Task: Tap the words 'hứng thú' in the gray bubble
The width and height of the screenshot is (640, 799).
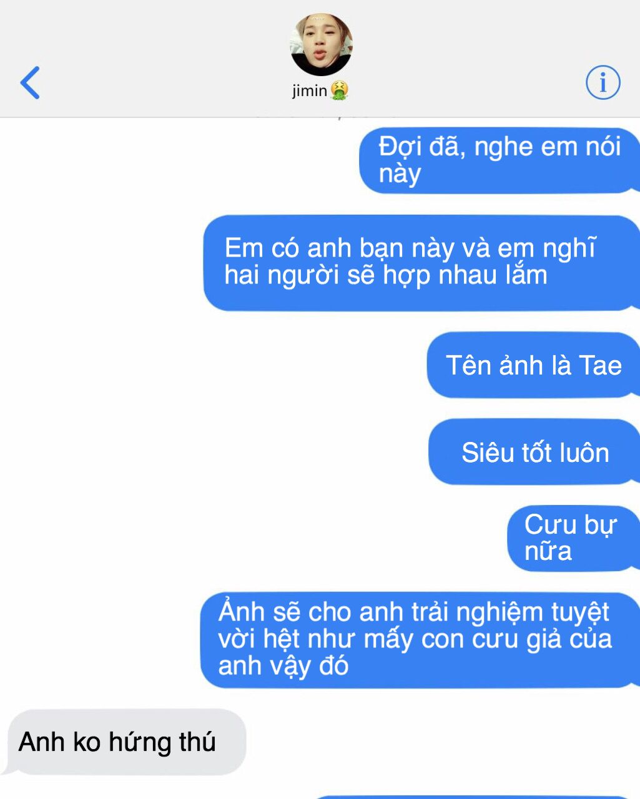Action: click(162, 742)
